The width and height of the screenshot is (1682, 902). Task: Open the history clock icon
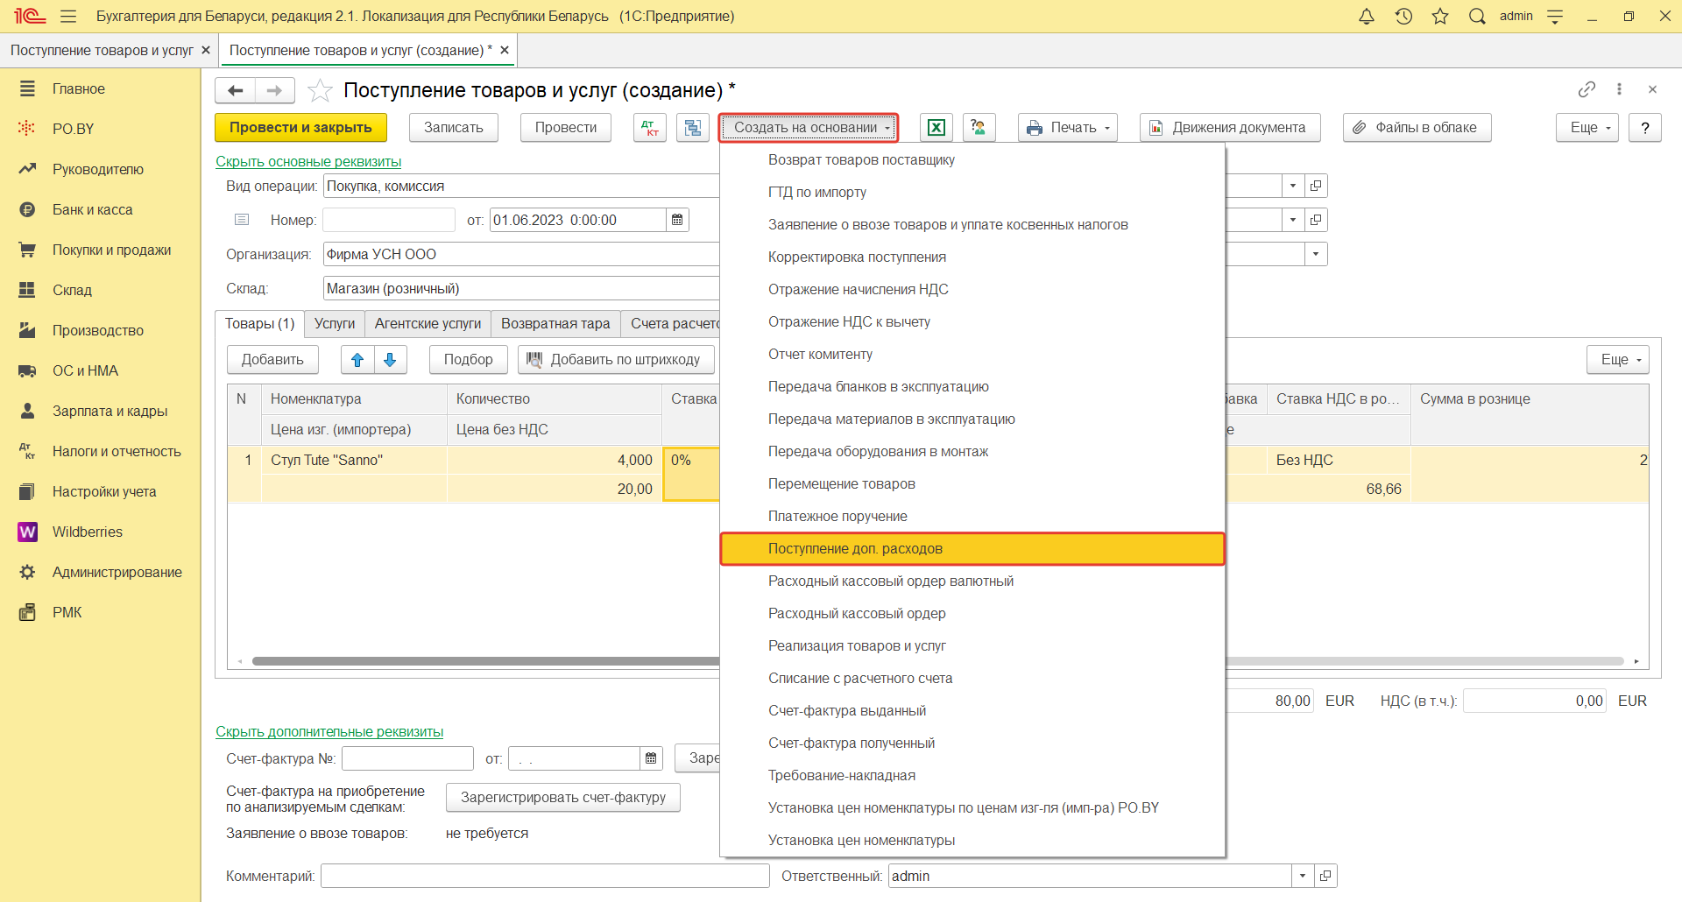point(1403,17)
